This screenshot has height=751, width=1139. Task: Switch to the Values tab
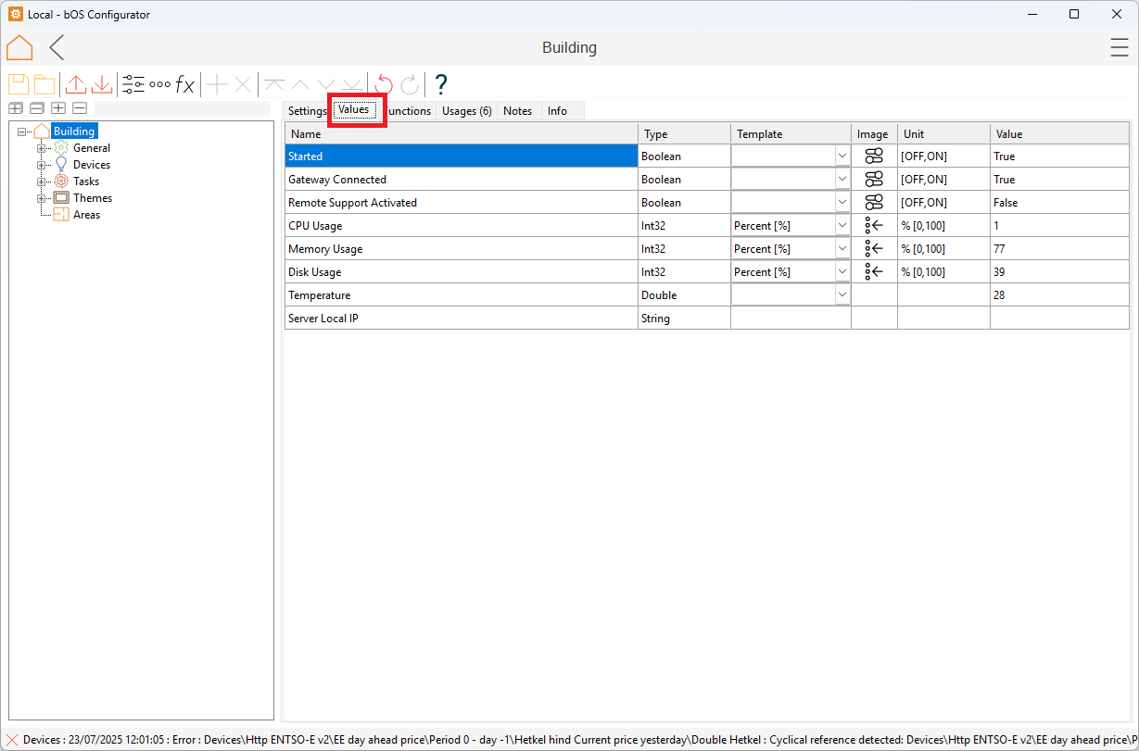point(354,110)
